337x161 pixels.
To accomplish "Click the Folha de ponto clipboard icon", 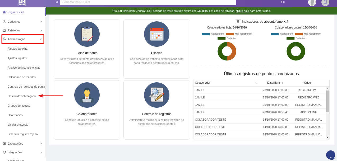I will [x=87, y=34].
